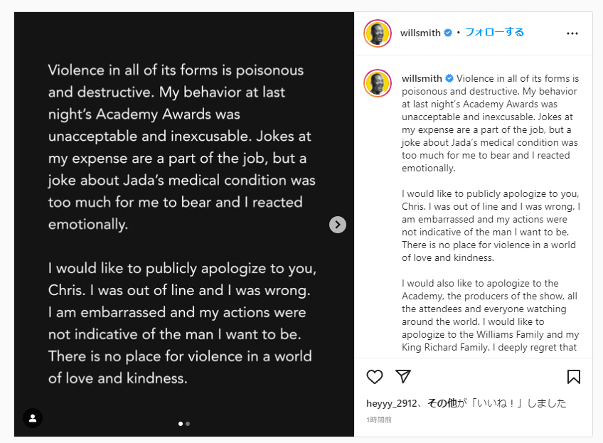Click the willsmith avatar beside the caption
The width and height of the screenshot is (603, 443).
[x=378, y=83]
